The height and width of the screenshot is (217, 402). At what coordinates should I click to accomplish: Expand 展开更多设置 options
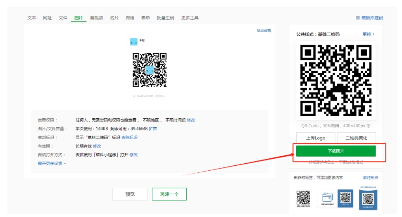[x=52, y=163]
